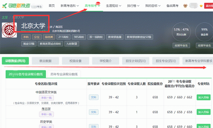Image resolution: width=213 pixels, height=128 pixels.
Task: Expand the 新高考选科 dropdown menu
Action: coord(70,6)
